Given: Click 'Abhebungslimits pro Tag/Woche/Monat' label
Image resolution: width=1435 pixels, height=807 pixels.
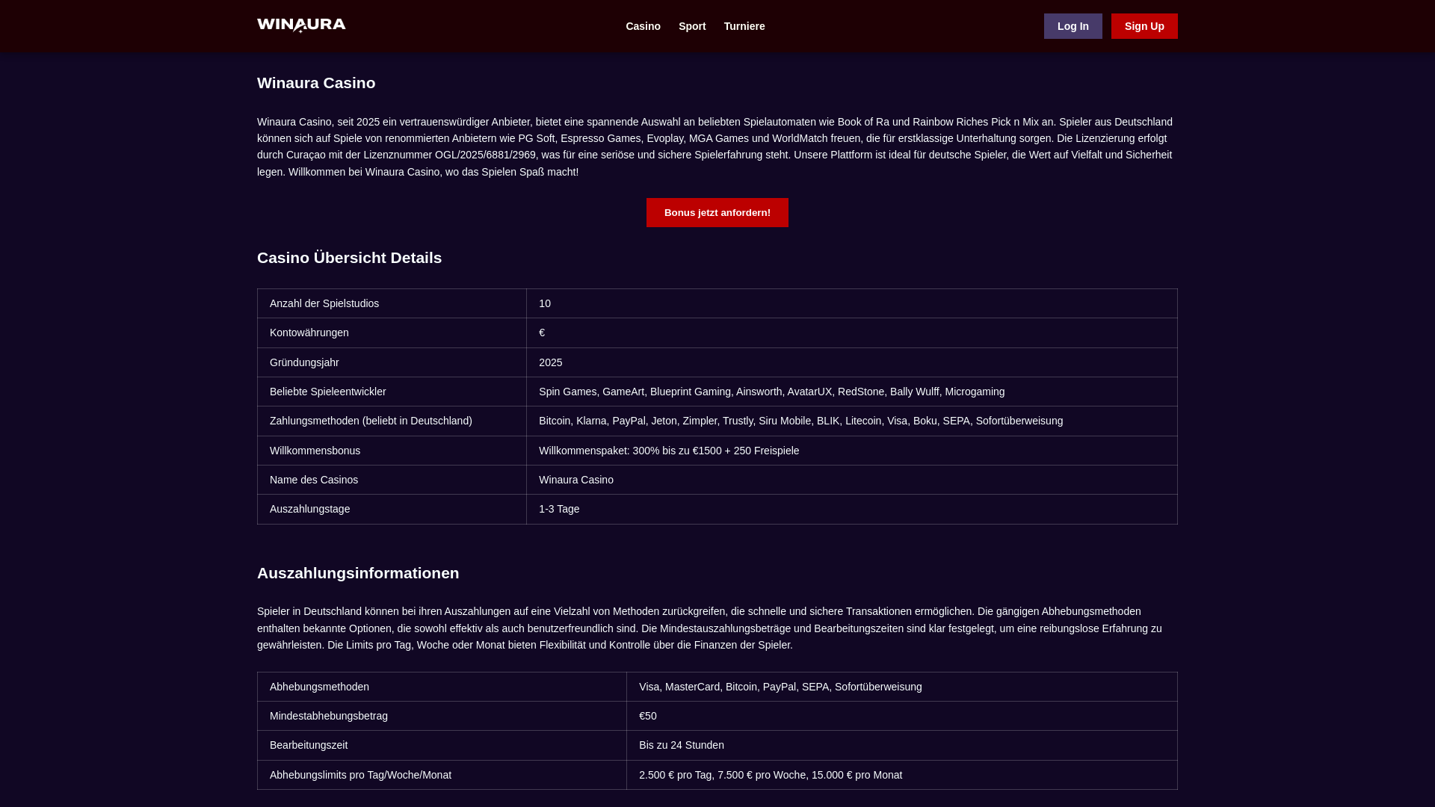Looking at the screenshot, I should (x=442, y=775).
